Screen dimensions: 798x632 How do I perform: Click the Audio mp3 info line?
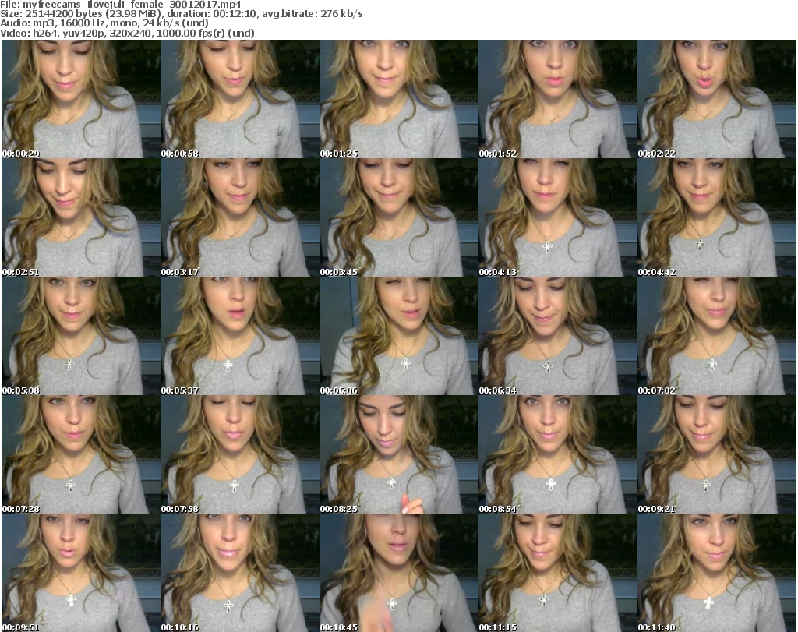104,23
